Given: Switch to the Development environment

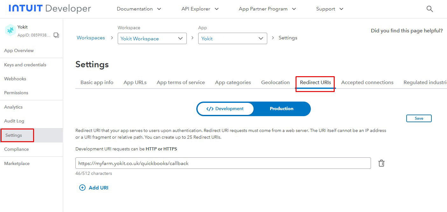Looking at the screenshot, I should coord(225,109).
